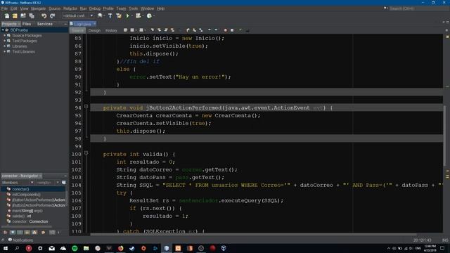Undo the last edit via toolbar
Image resolution: width=450 pixels, height=253 pixels.
(x=44, y=15)
